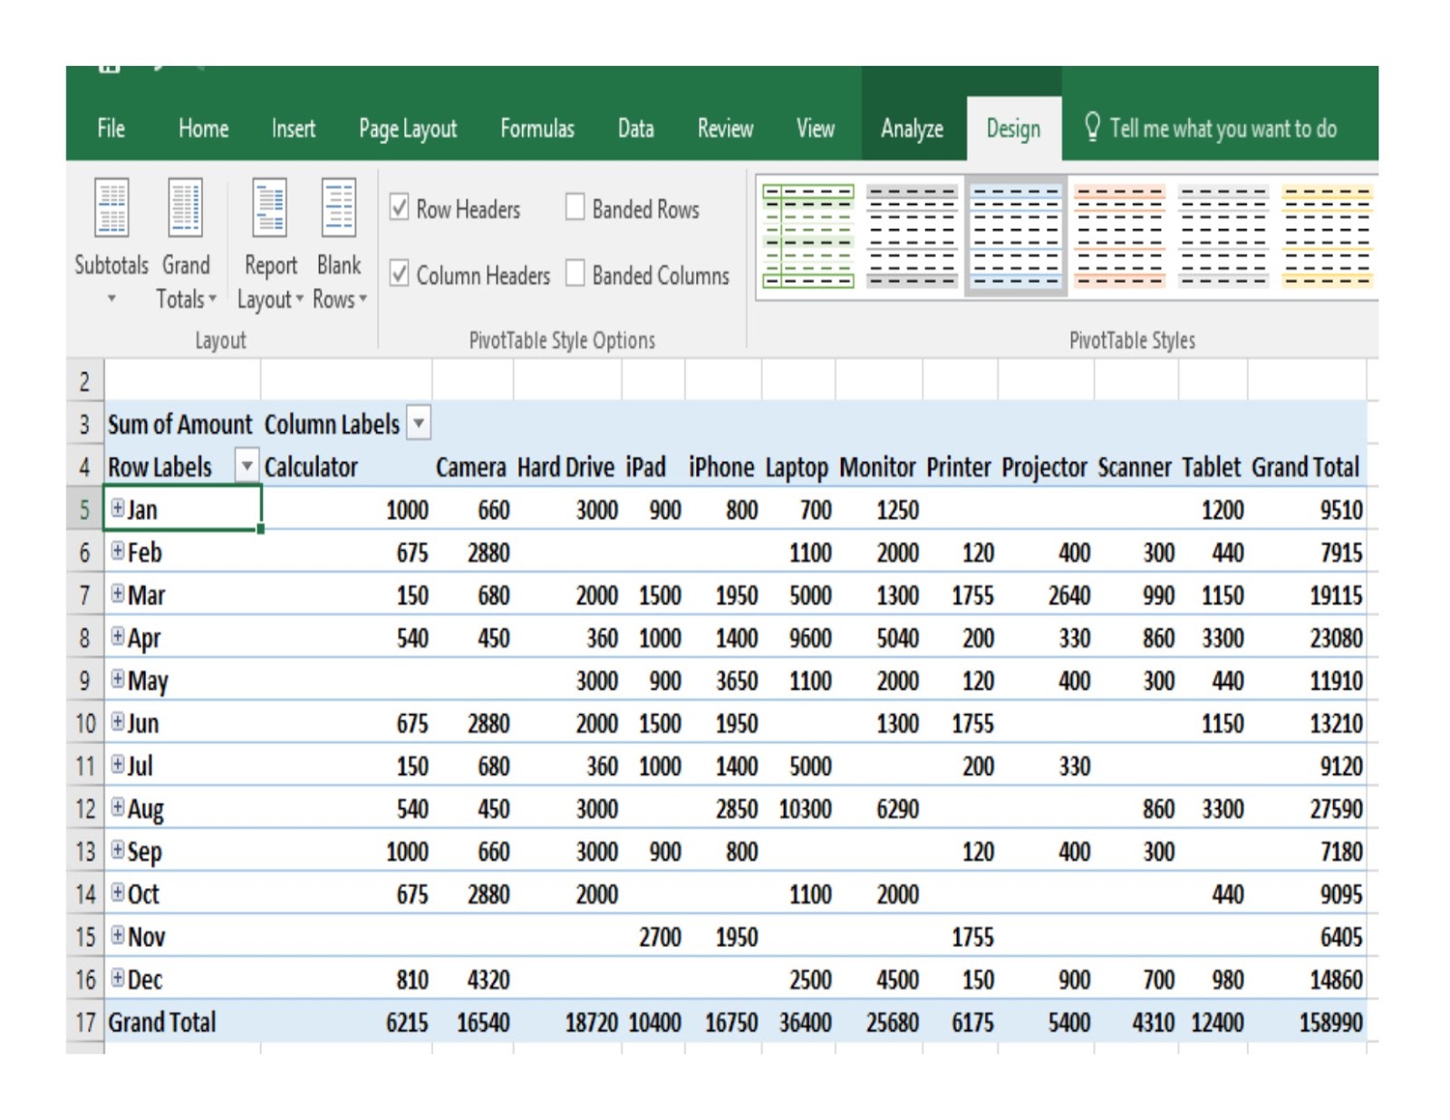Screen dimensions: 1450x1120
Task: Enable Banded Columns
Action: pyautogui.click(x=575, y=274)
